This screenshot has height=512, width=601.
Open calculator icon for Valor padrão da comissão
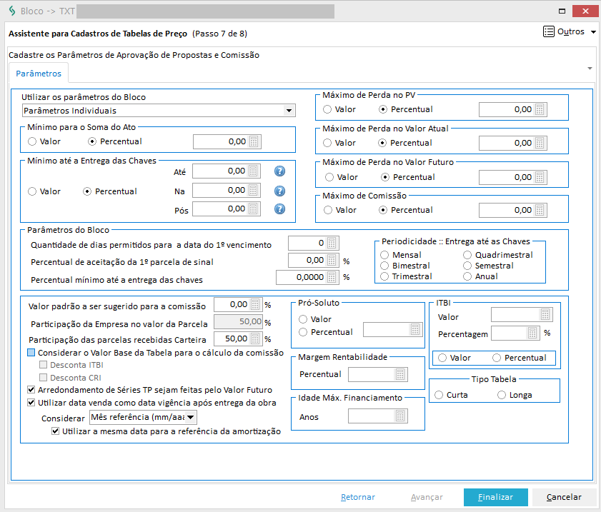click(255, 305)
